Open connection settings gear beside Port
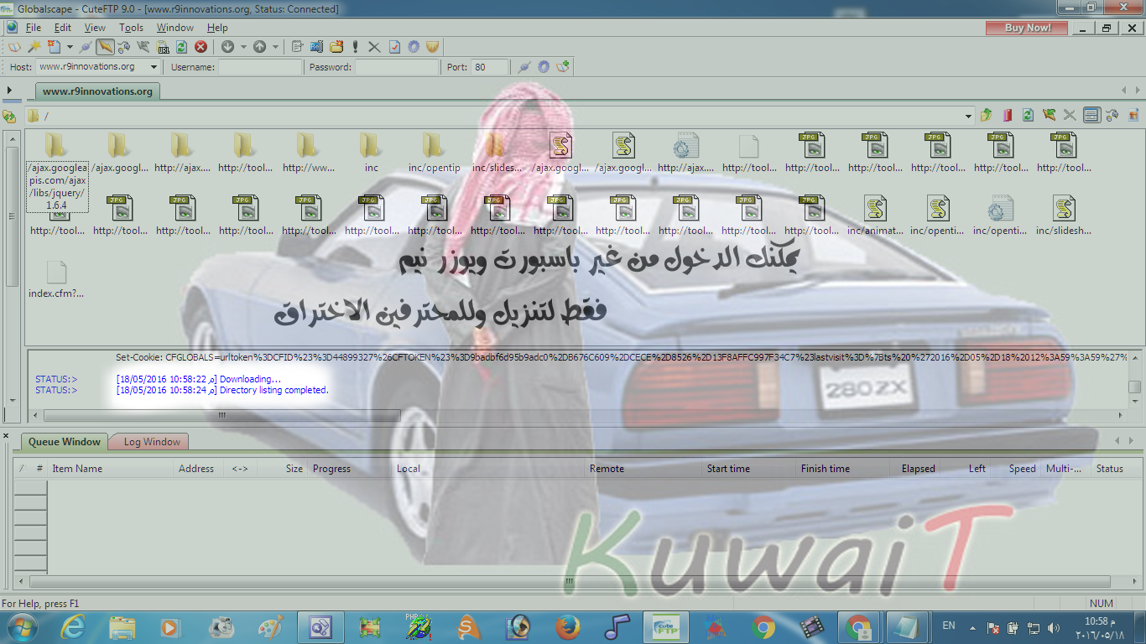This screenshot has height=644, width=1146. [x=544, y=67]
